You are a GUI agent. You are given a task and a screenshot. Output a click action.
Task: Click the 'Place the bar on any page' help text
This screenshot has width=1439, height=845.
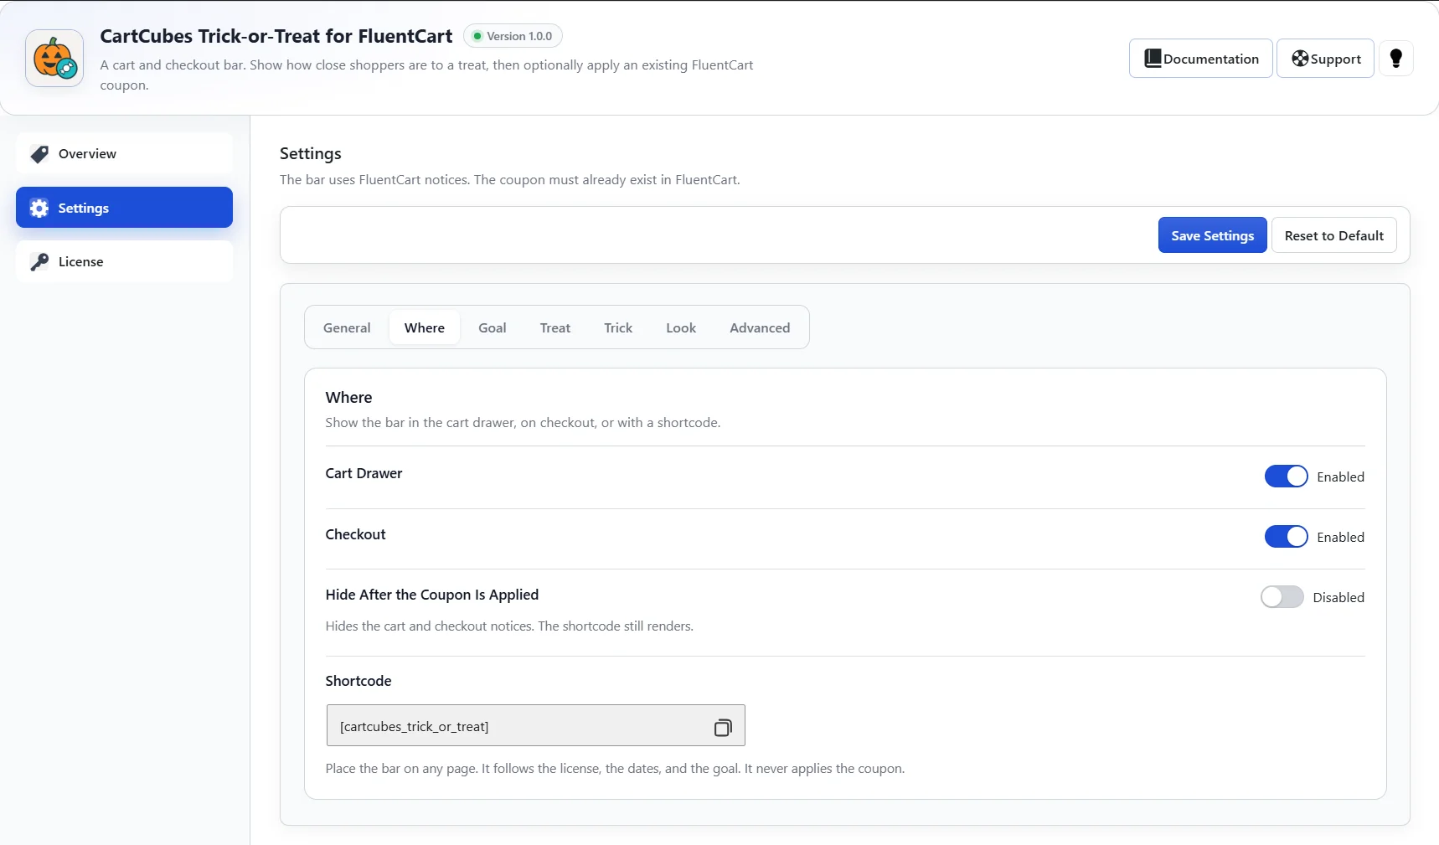coord(615,768)
